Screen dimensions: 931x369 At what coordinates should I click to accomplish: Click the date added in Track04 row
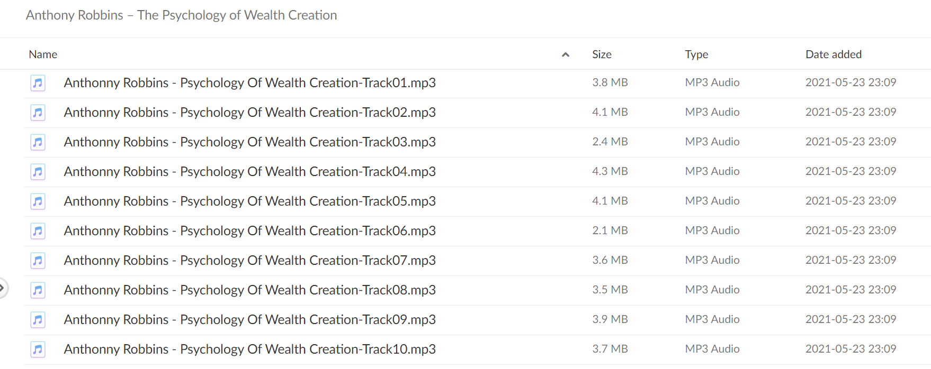click(851, 171)
